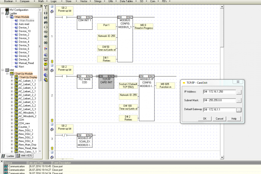Click the browse button beside IP Address

point(239,92)
